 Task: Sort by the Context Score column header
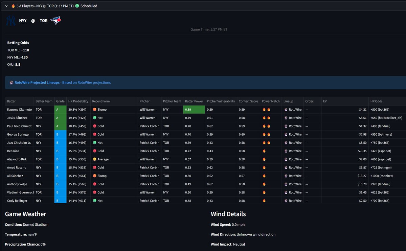tap(248, 101)
